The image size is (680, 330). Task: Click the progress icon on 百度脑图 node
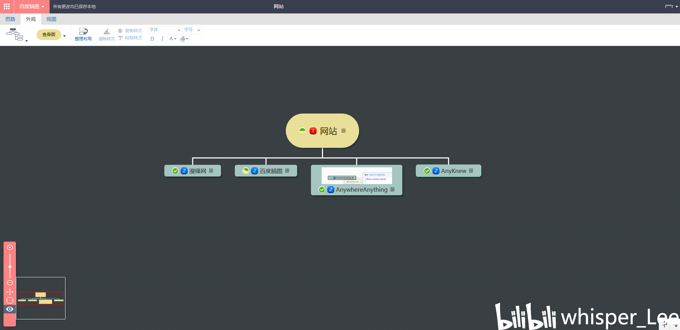point(246,171)
